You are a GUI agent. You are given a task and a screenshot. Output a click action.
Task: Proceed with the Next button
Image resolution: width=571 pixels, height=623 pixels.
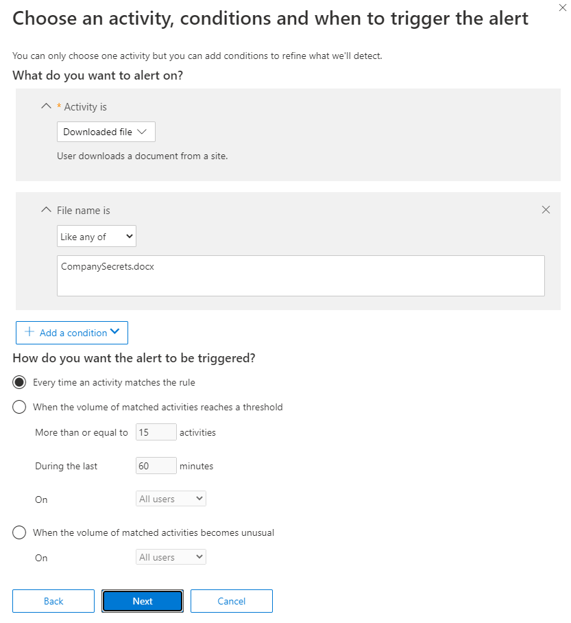143,601
